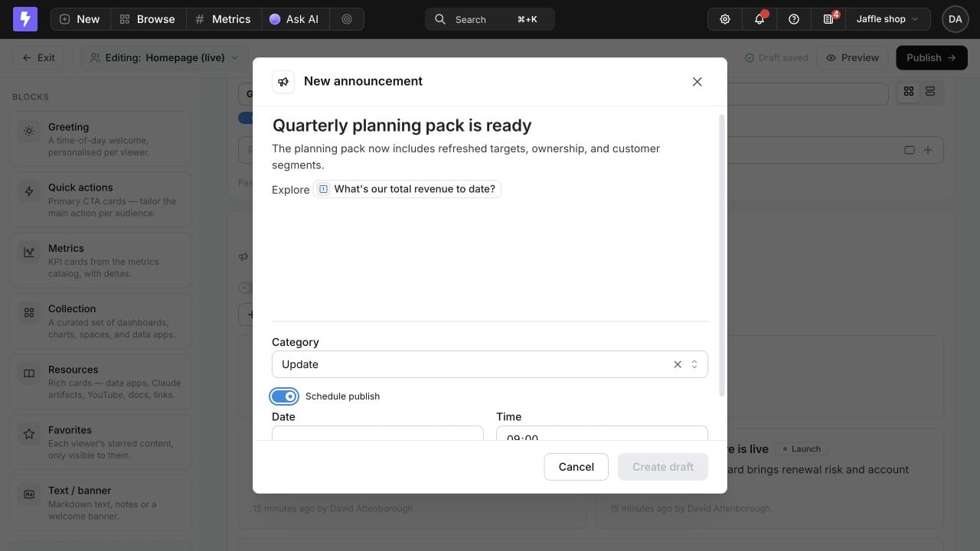Select the Favorites block title

pos(70,430)
